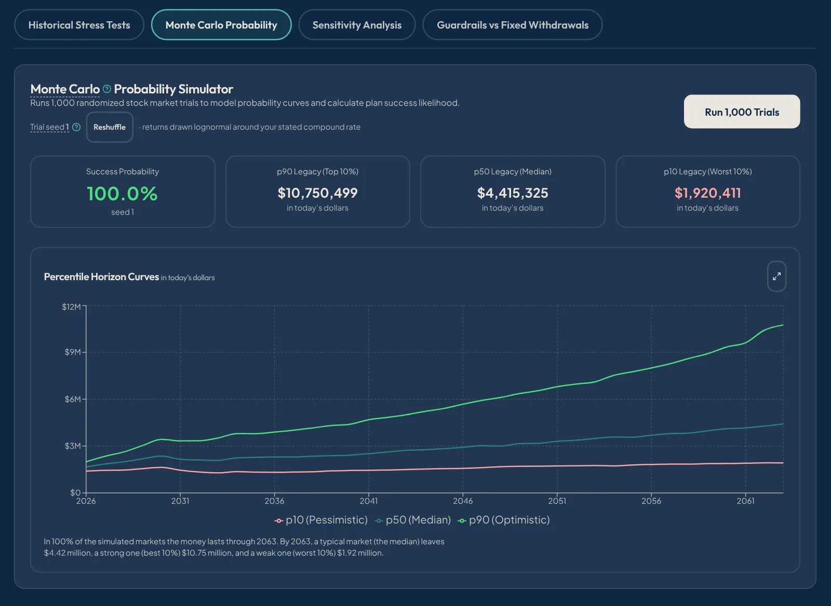Click the 2026 x-axis label

[x=86, y=501]
